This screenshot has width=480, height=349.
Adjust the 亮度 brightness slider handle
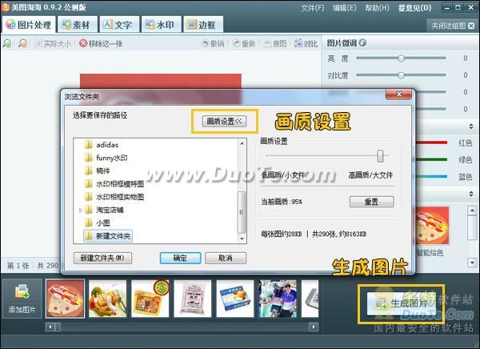click(401, 58)
